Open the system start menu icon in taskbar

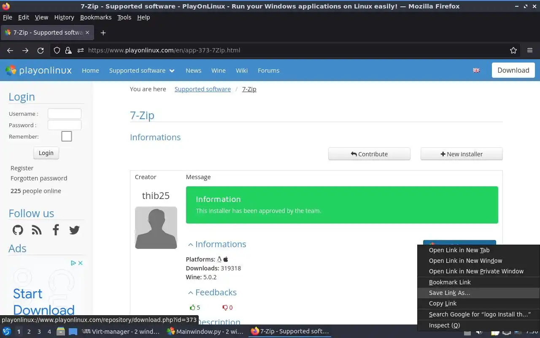[7, 332]
